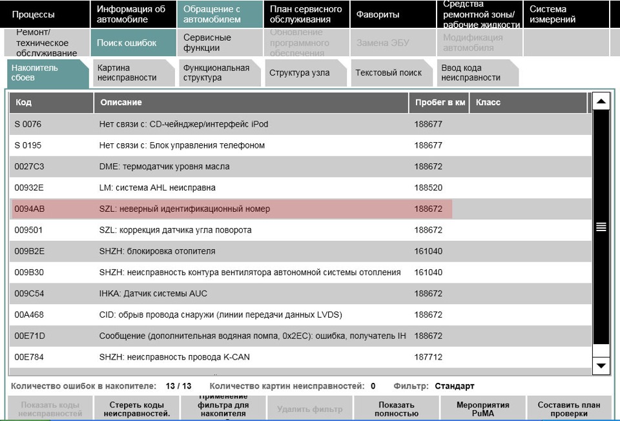Switch to Структура узла tab

(x=305, y=73)
